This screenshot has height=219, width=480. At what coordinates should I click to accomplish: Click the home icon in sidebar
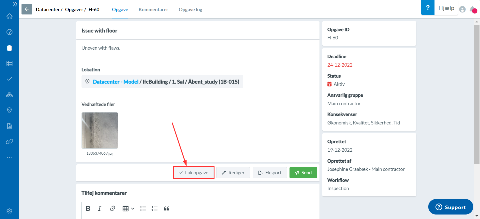9,16
